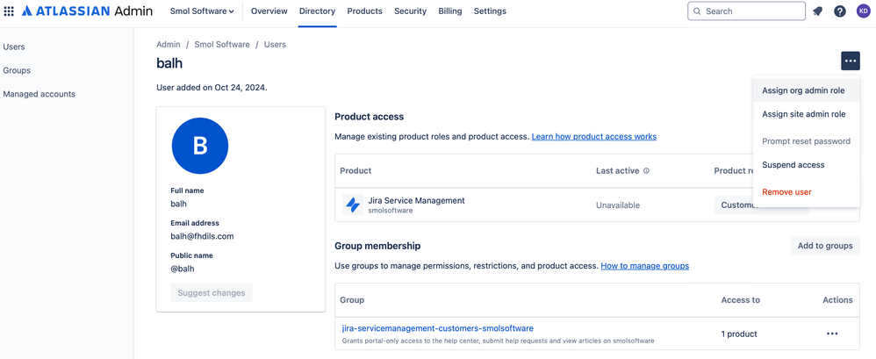This screenshot has width=876, height=359.
Task: Expand the Smol Software organization dropdown
Action: tap(202, 11)
